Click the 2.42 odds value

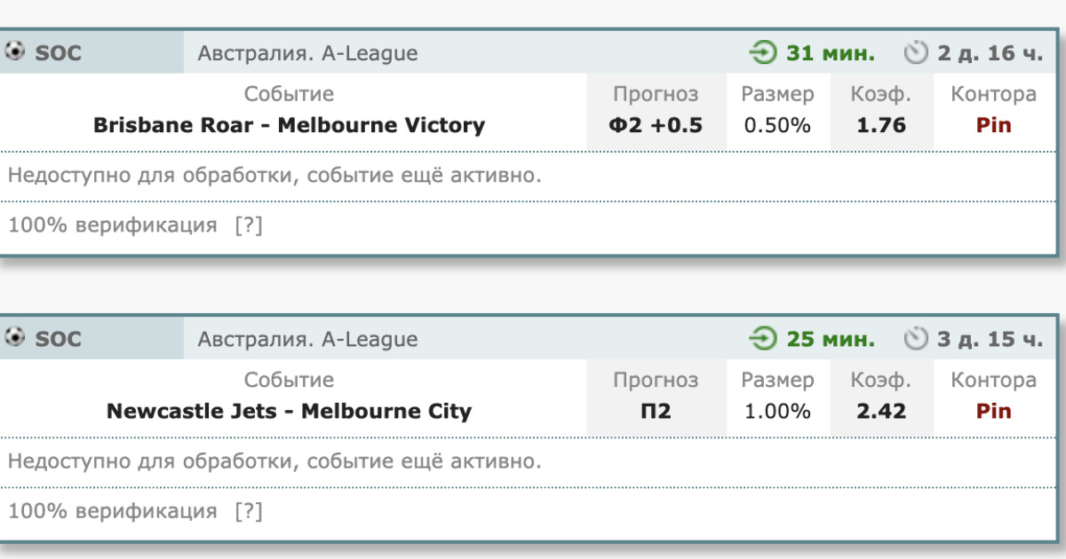[881, 412]
